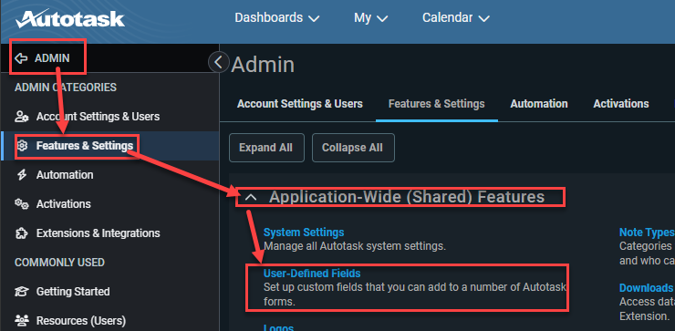Click the Getting Started graduation cap icon
This screenshot has width=675, height=331.
(22, 292)
